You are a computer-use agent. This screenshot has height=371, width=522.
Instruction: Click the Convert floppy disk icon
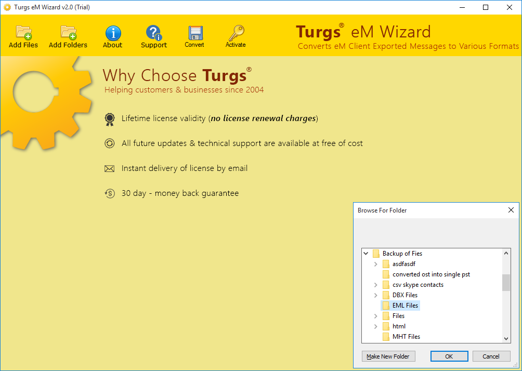click(195, 33)
